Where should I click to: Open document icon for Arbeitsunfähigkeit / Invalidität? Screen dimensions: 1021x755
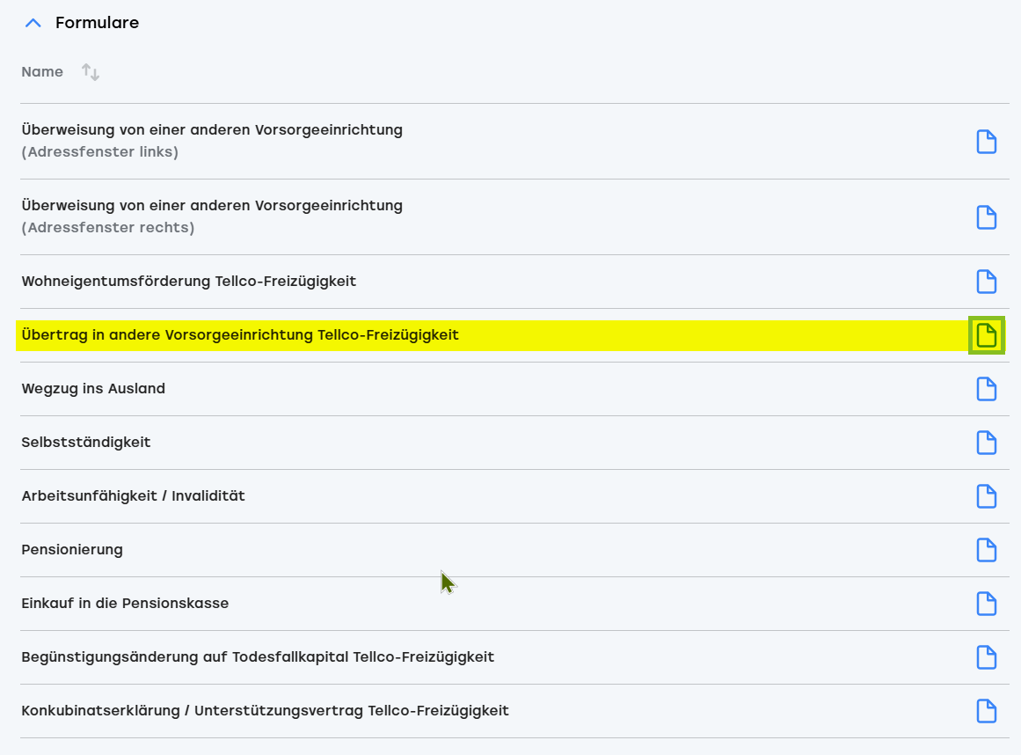point(987,496)
